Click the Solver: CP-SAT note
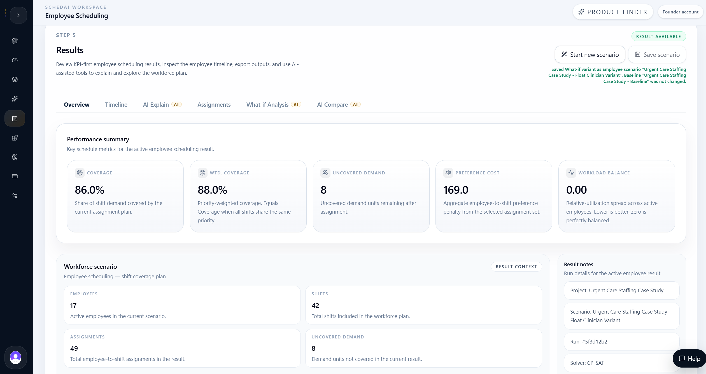 click(621, 363)
